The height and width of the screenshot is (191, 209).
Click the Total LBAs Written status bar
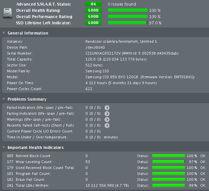tap(169, 185)
